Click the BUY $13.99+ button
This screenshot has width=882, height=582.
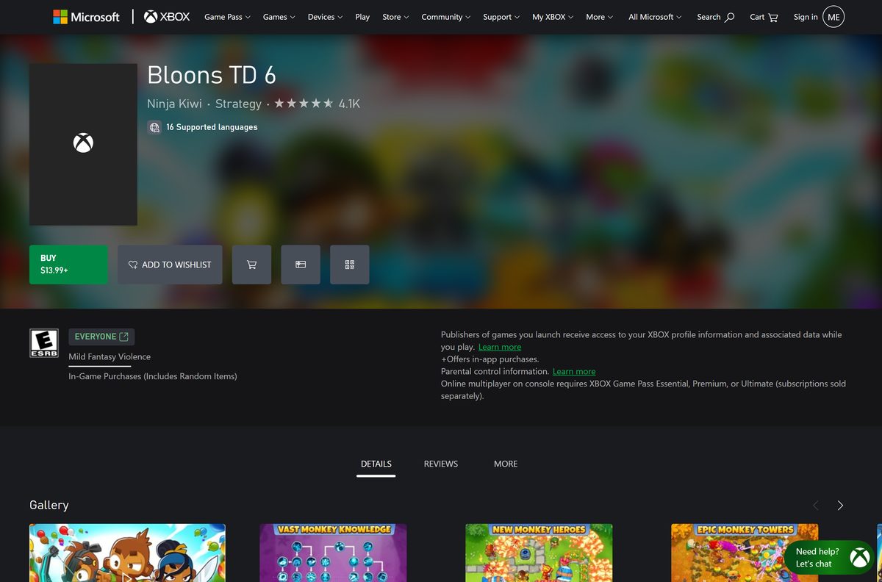68,265
